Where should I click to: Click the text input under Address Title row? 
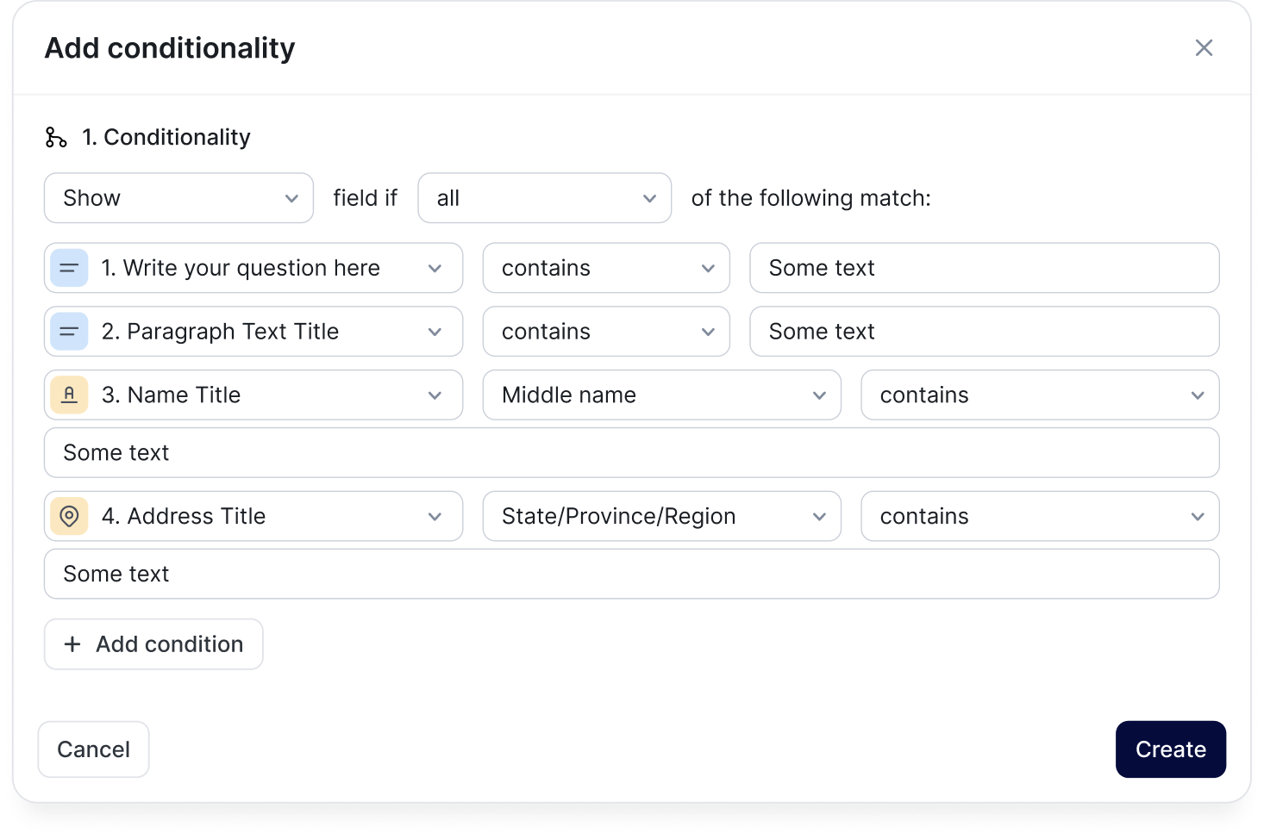point(631,574)
